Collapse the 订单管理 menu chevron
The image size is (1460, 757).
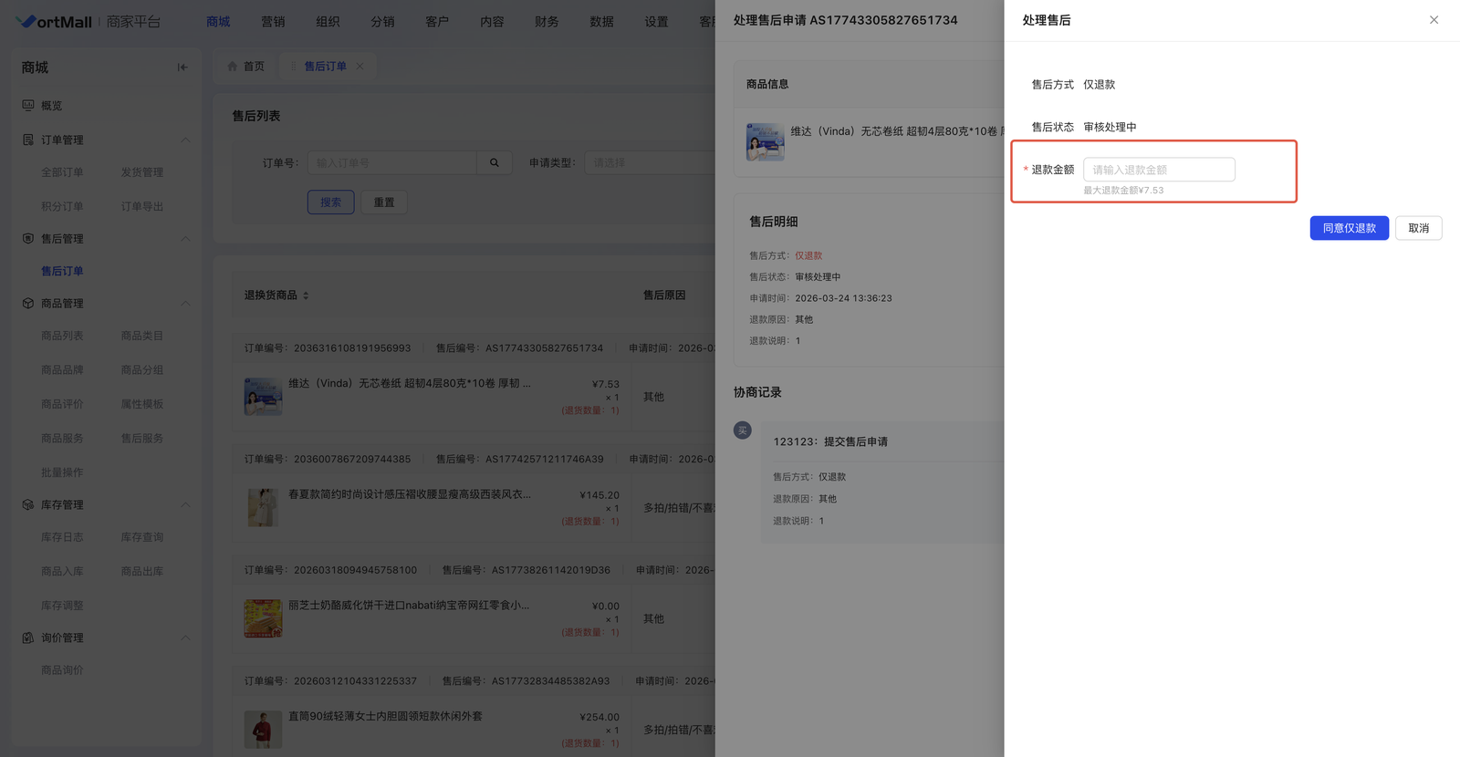[x=185, y=140]
